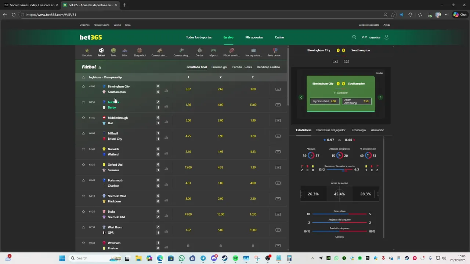
Task: Open the bet365 search icon
Action: [354, 37]
